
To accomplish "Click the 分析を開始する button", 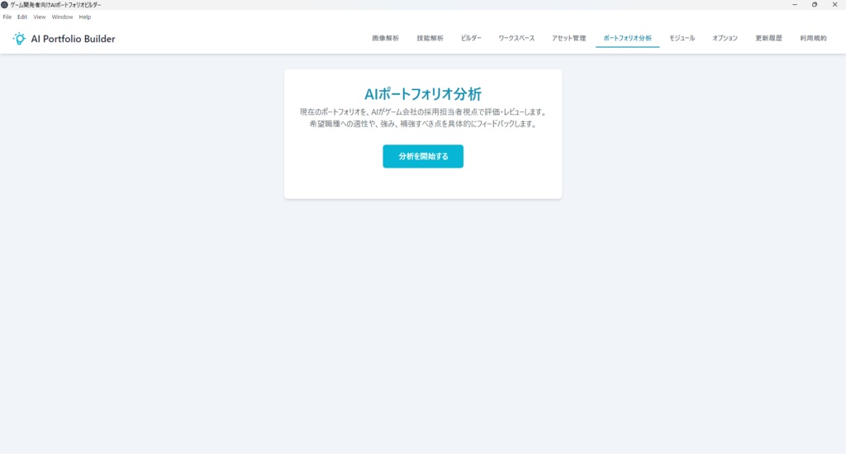I will coord(423,156).
